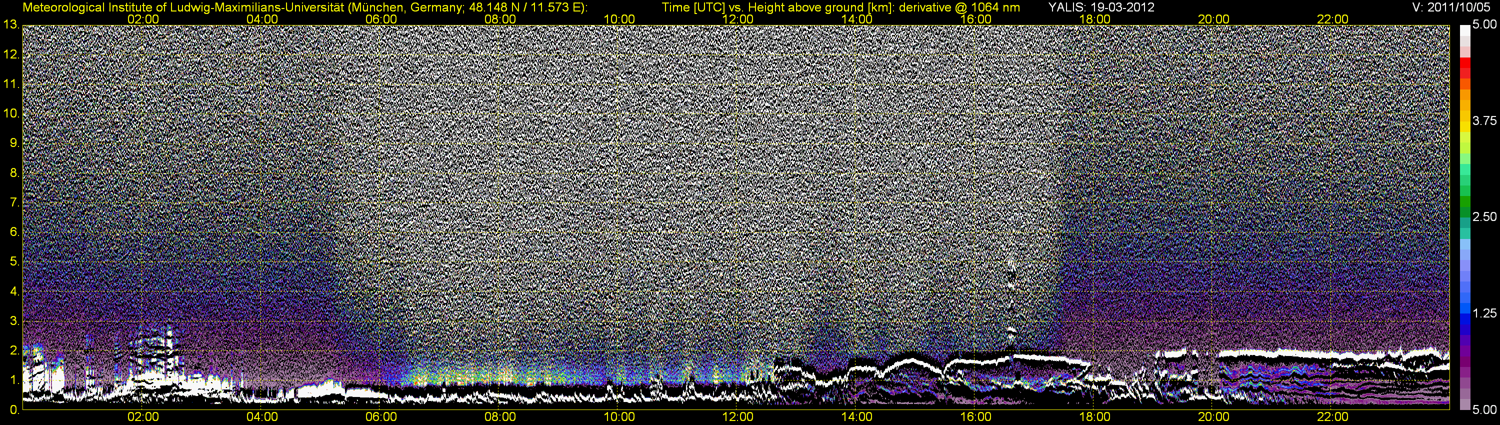Viewport: 1500px width, 425px height.
Task: Click the 10 km height axis label
Action: 11,113
